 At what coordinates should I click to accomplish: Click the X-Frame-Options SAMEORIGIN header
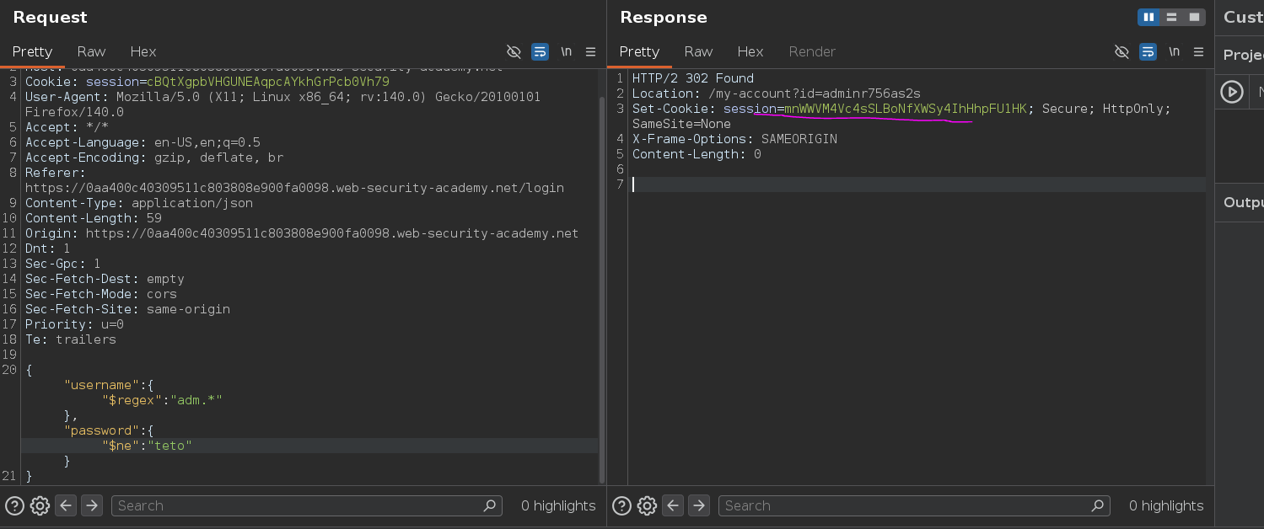pyautogui.click(x=734, y=139)
